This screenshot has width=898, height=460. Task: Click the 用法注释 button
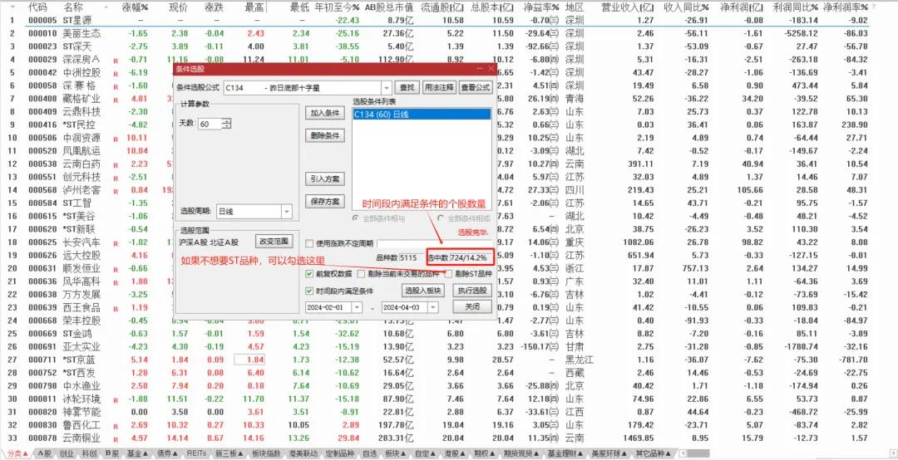pyautogui.click(x=439, y=87)
